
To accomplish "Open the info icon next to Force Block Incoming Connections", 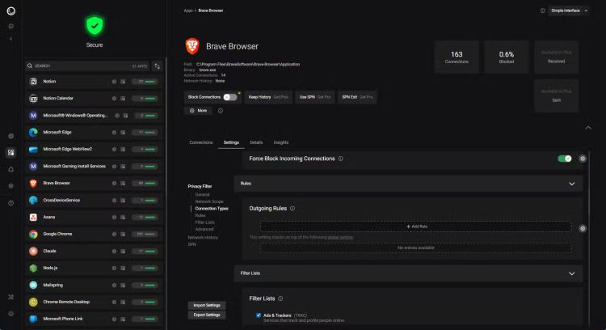I will (341, 159).
